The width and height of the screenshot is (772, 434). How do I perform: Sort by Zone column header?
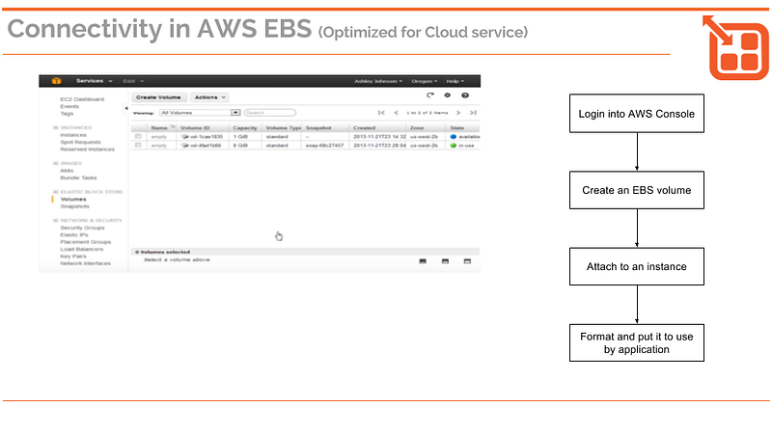pos(417,128)
